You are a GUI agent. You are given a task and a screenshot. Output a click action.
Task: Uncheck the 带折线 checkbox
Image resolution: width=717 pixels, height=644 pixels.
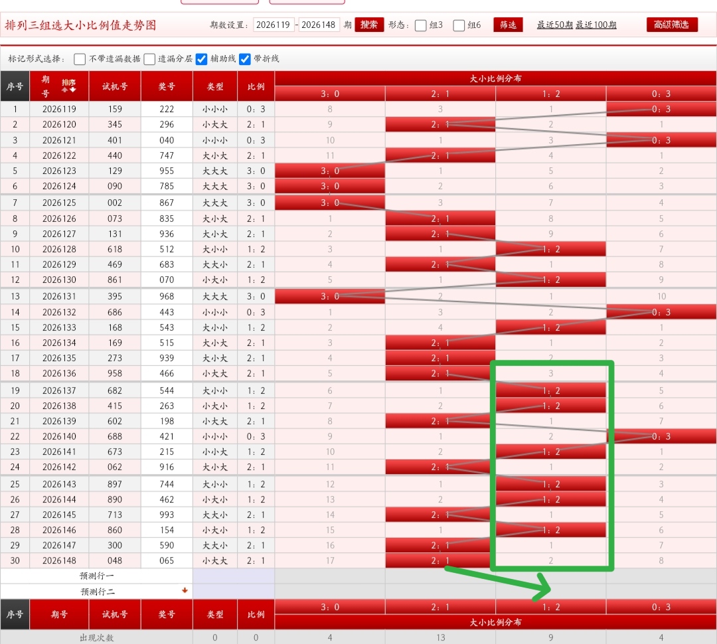pos(244,59)
